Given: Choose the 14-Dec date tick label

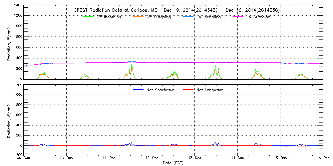Looking at the screenshot, I should (237, 158).
